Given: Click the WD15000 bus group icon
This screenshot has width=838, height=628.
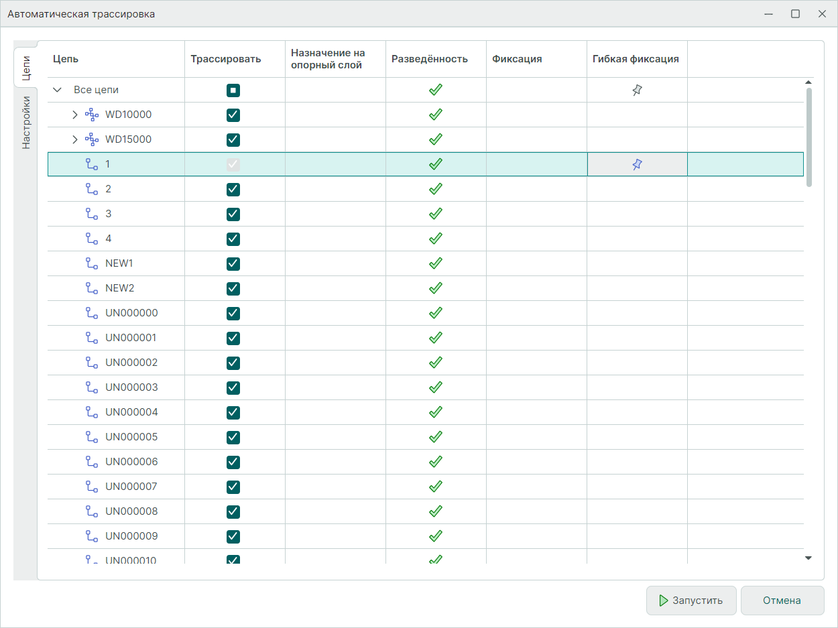Looking at the screenshot, I should click(x=92, y=139).
